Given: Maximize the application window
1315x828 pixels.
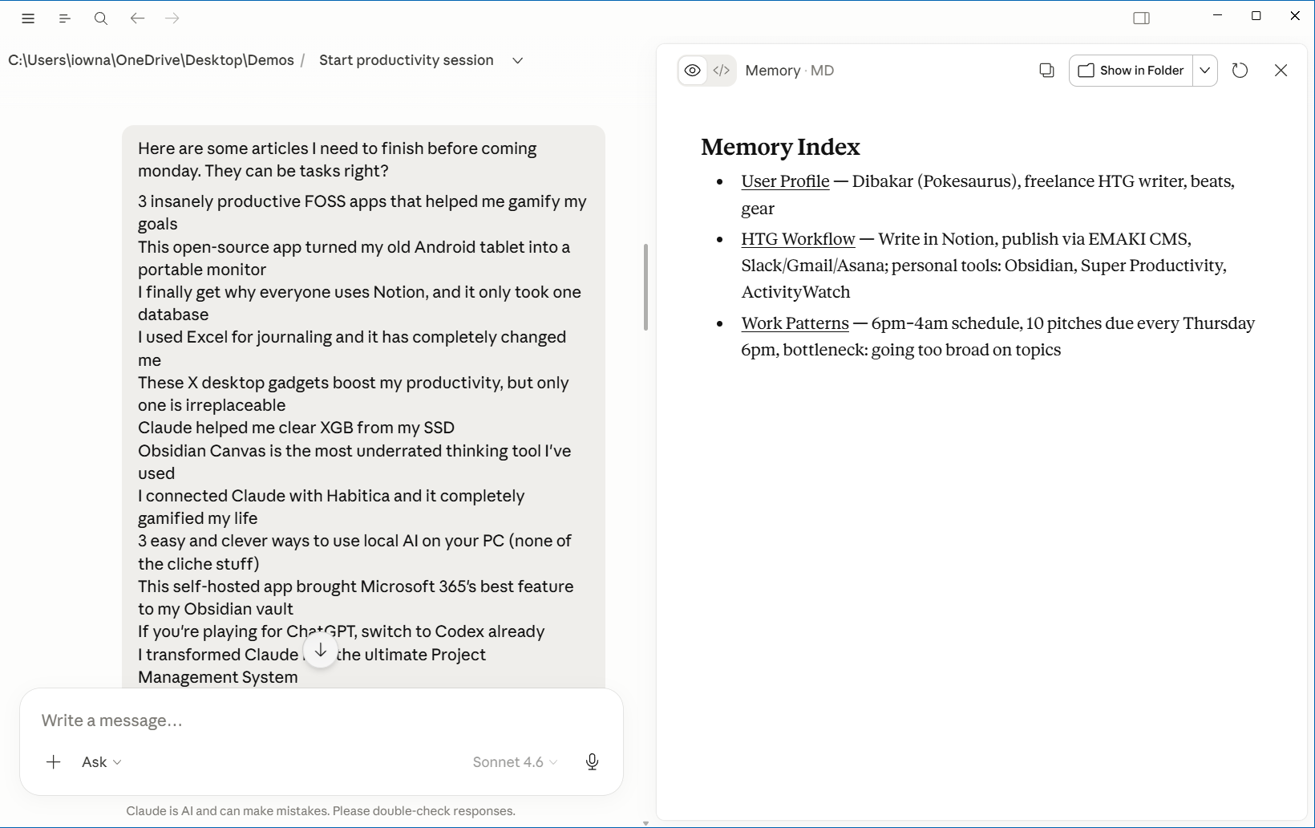Looking at the screenshot, I should pyautogui.click(x=1256, y=16).
